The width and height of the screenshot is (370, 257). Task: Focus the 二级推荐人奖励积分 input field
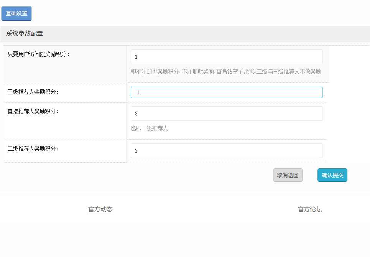pyautogui.click(x=226, y=151)
